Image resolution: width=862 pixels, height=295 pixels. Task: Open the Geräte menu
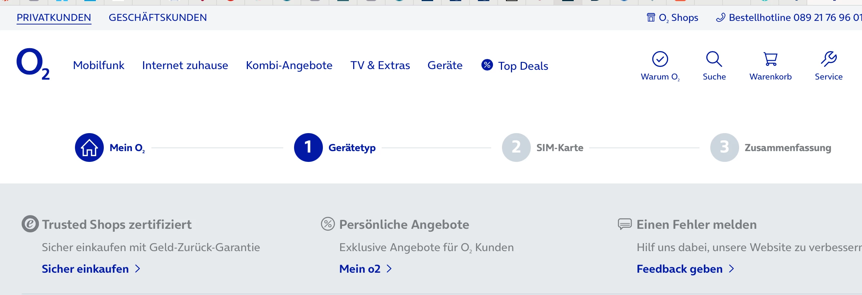click(x=445, y=65)
